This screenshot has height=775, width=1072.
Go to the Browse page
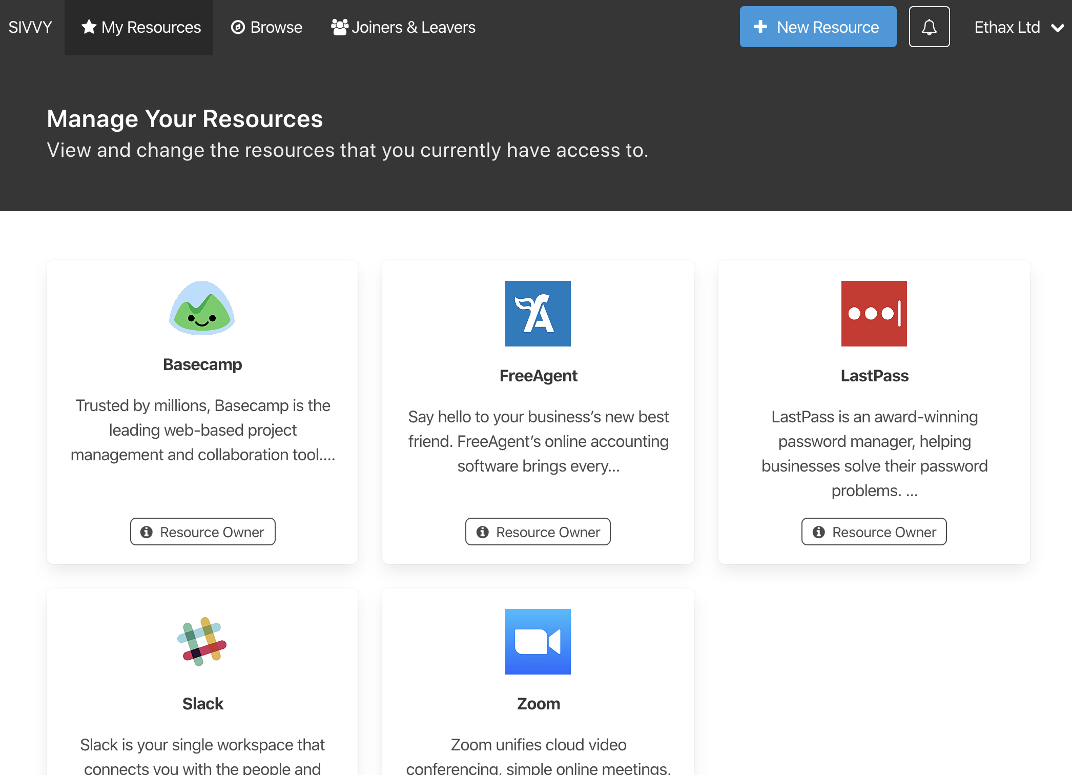[266, 27]
